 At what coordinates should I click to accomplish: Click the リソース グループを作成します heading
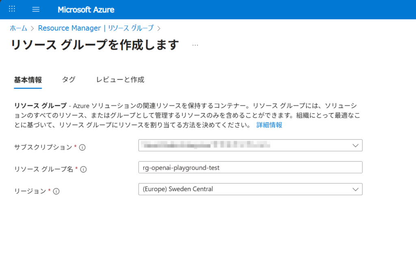click(95, 45)
